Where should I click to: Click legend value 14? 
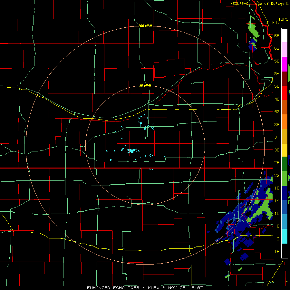[277, 201]
